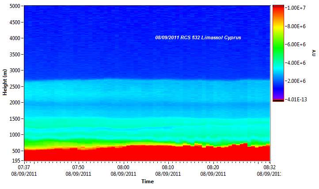Image resolution: width=319 pixels, height=189 pixels.
Task: Click the 1.00E+7 color scale maximum
Action: 296,7
